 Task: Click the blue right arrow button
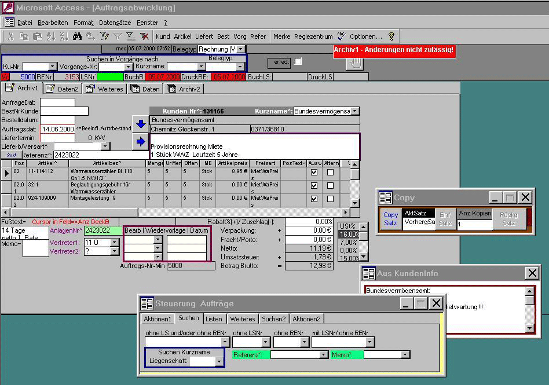(140, 141)
